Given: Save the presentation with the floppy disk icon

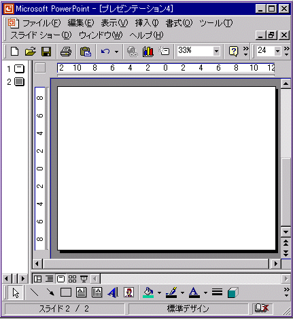Looking at the screenshot, I should coord(46,52).
